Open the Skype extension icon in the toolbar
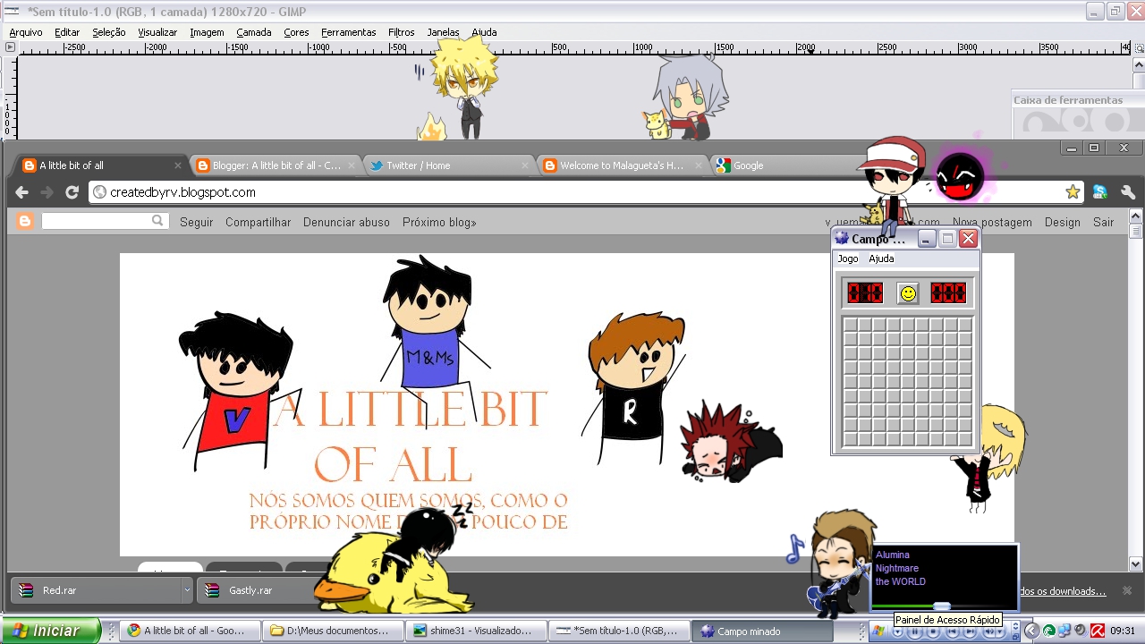This screenshot has width=1145, height=644. pos(1099,191)
